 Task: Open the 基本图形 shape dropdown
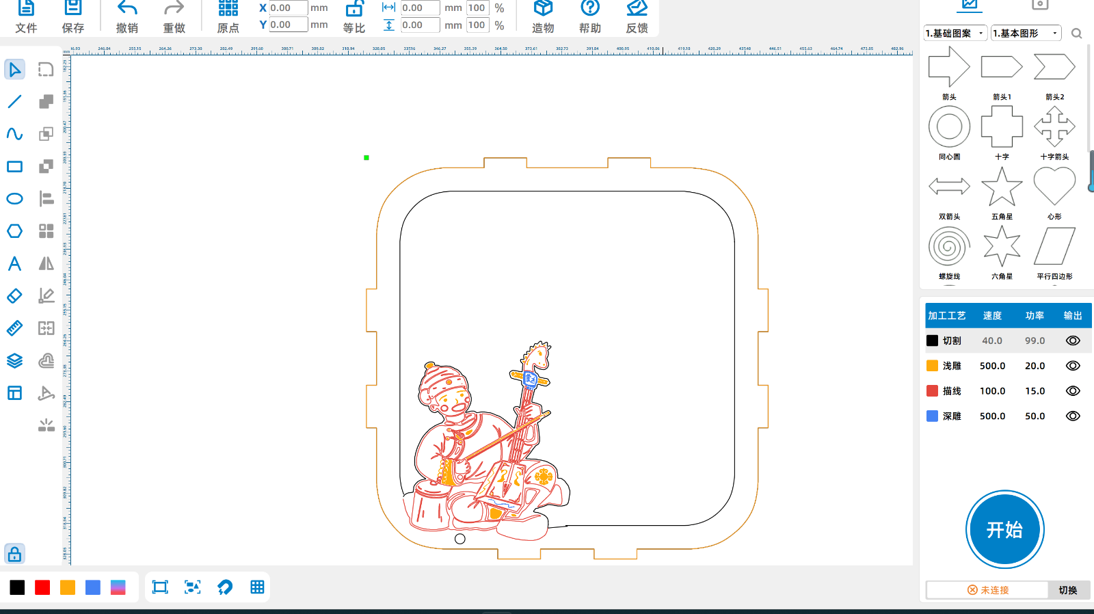click(x=1026, y=33)
